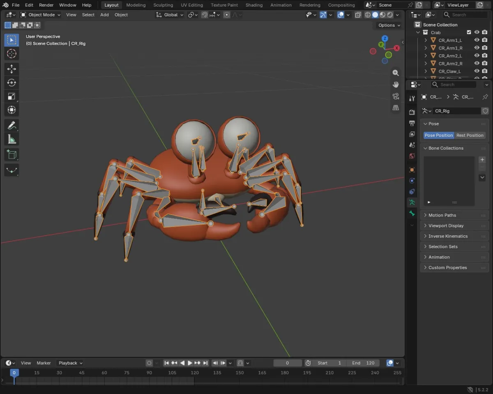Open the Scene properties tab
The image size is (493, 394).
point(412,145)
